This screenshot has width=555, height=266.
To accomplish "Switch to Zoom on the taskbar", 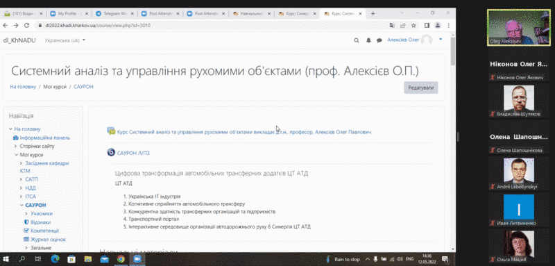I will [x=137, y=259].
